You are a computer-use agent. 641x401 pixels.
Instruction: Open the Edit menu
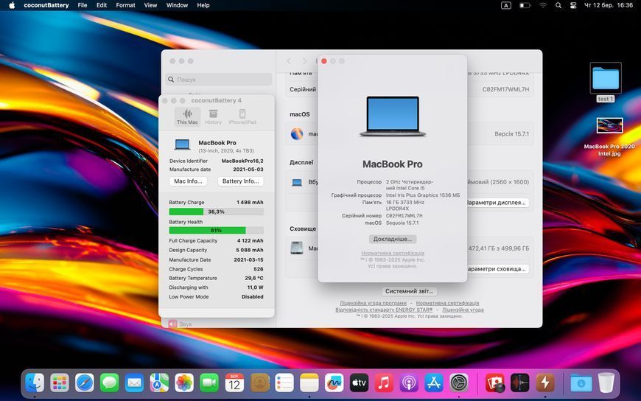[102, 5]
